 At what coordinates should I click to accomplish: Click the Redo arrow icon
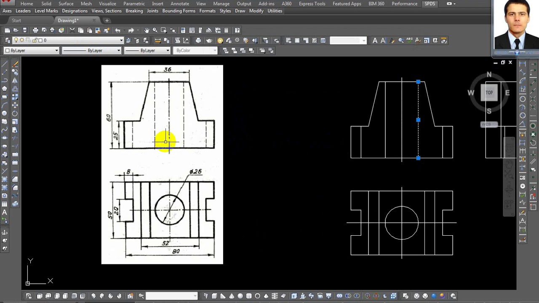point(131,30)
